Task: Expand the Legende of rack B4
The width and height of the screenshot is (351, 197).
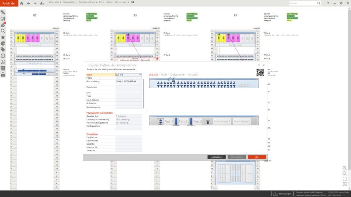Action: click(x=256, y=28)
